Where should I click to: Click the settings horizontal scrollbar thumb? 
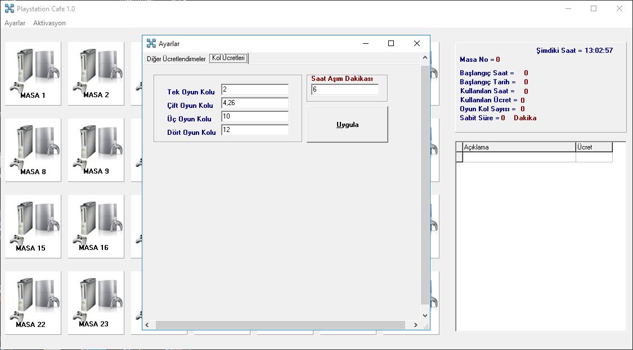280,325
